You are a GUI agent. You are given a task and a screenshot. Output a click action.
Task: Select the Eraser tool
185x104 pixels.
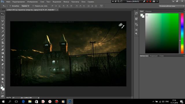(3, 49)
